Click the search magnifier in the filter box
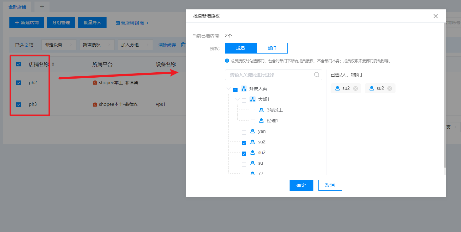 [317, 75]
